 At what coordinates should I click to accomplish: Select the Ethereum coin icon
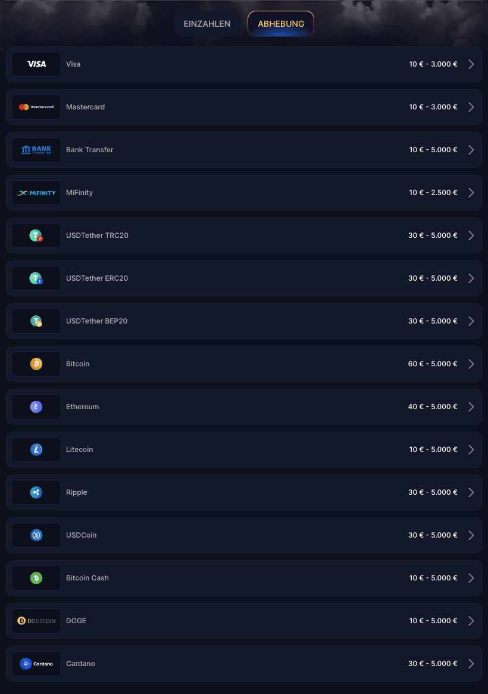click(x=36, y=407)
